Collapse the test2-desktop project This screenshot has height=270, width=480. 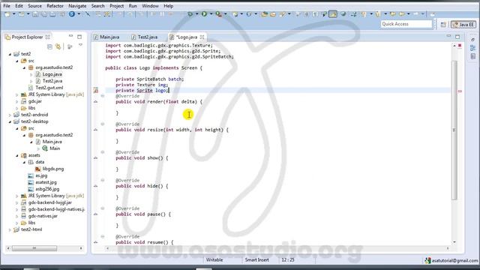(10, 121)
